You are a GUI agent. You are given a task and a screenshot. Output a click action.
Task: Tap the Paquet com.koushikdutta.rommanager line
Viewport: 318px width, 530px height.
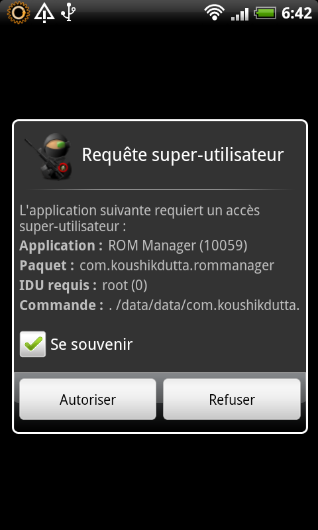tap(146, 266)
